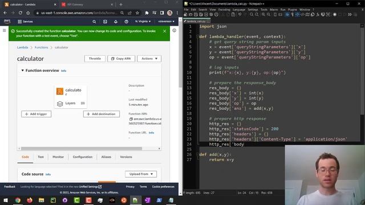Click the Lambda breadcrumb link

coord(22,47)
